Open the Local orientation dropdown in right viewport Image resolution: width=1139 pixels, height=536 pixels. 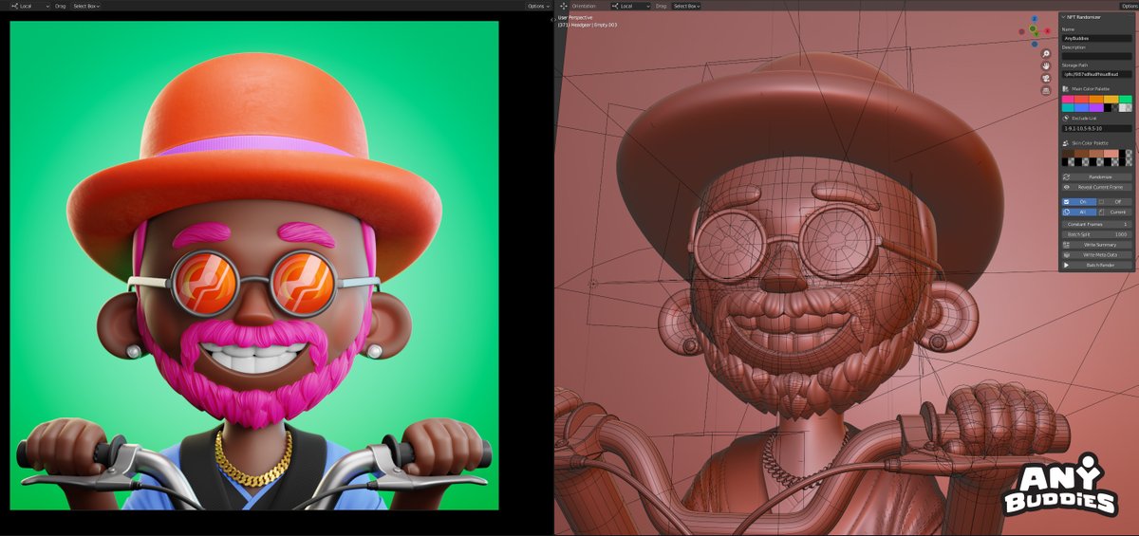coord(629,6)
